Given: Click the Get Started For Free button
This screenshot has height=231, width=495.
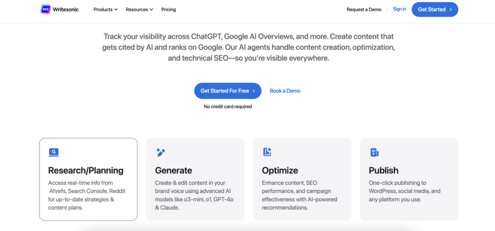Looking at the screenshot, I should [228, 91].
